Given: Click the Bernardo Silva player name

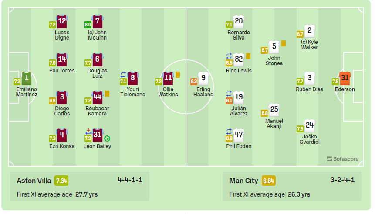Looking at the screenshot, I should click(x=239, y=35).
